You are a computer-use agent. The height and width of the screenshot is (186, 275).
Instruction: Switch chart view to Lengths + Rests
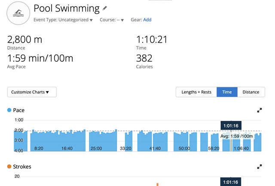196,92
